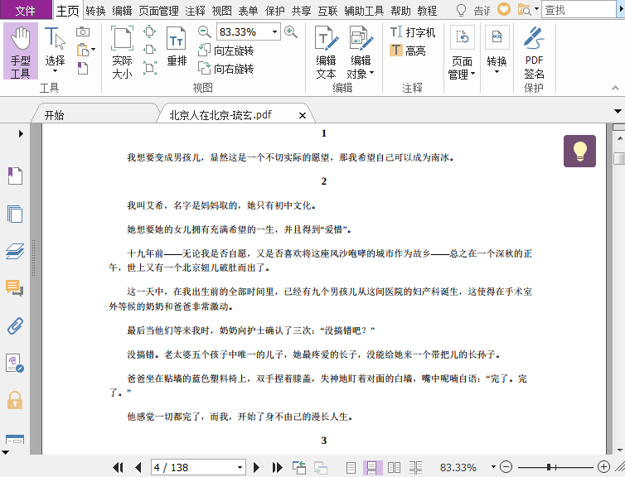Open the Edit Text (编辑文本) tool
Image resolution: width=625 pixels, height=477 pixels.
pos(326,52)
